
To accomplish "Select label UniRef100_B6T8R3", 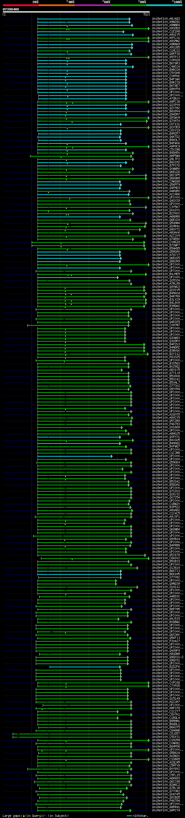I will 166,64.
